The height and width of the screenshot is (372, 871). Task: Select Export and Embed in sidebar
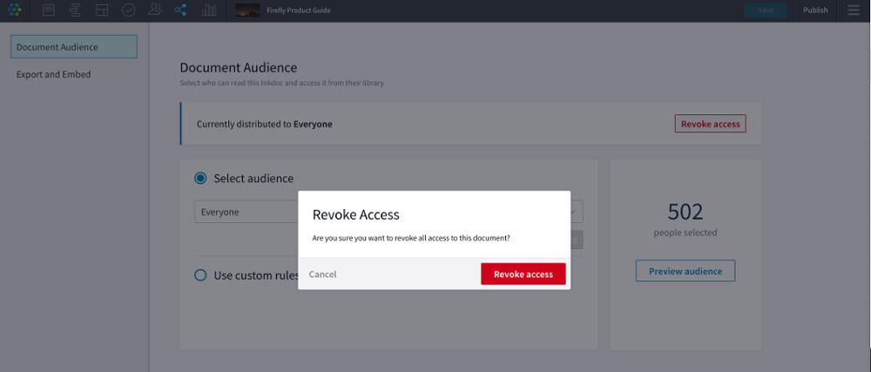(53, 74)
